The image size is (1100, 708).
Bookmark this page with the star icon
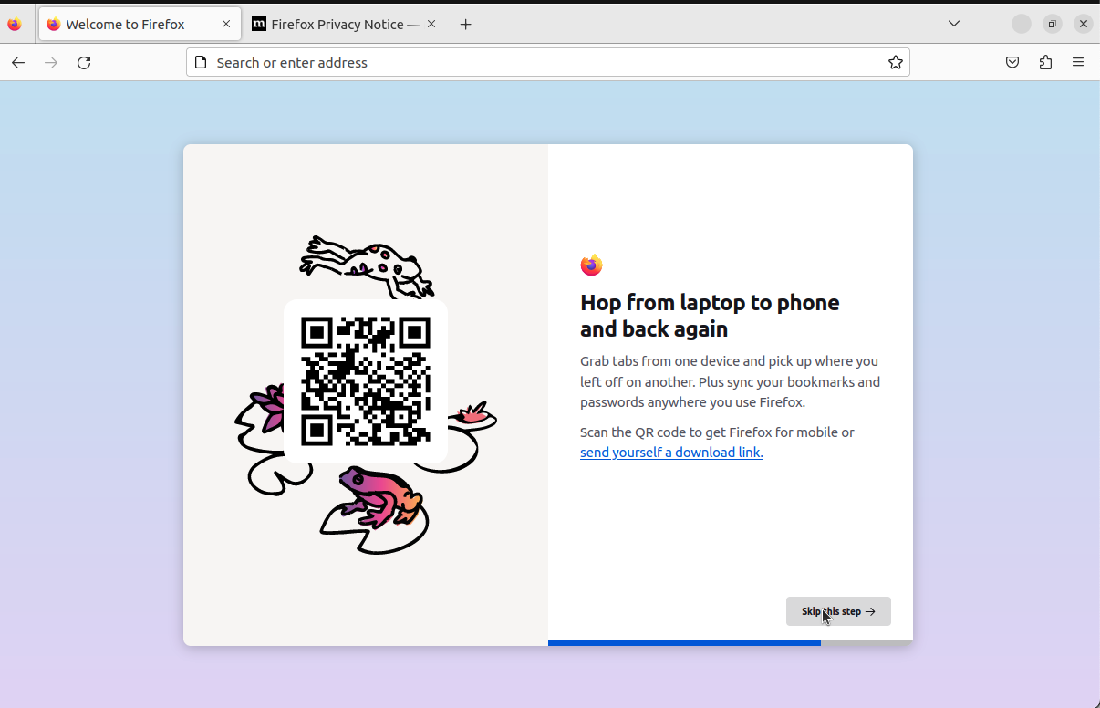click(895, 62)
